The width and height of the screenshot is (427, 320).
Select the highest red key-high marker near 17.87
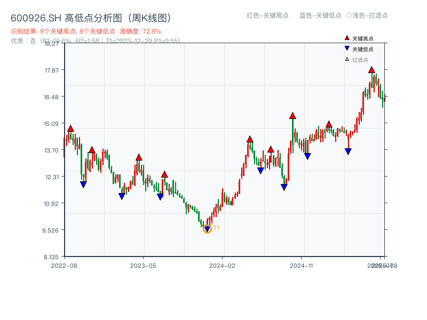click(371, 70)
